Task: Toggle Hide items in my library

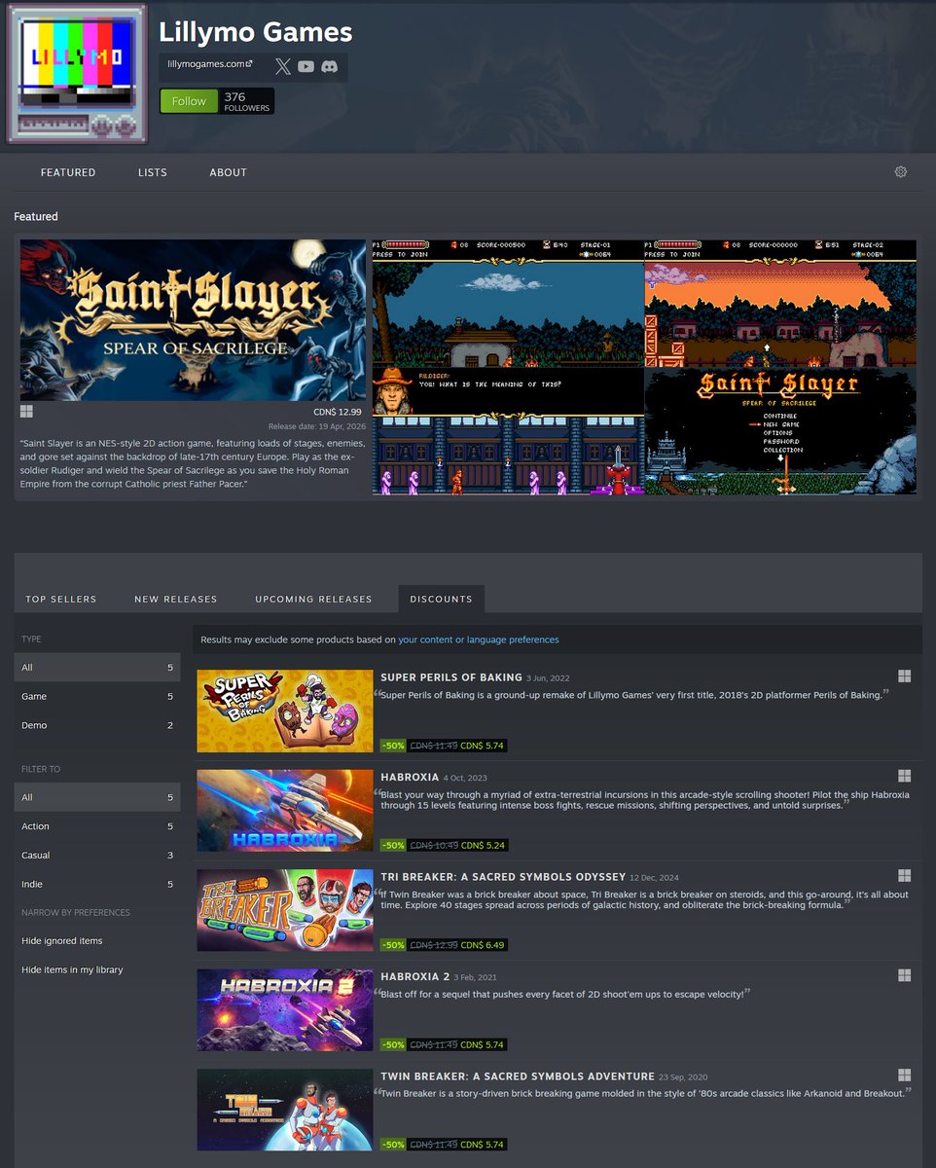Action: (72, 970)
